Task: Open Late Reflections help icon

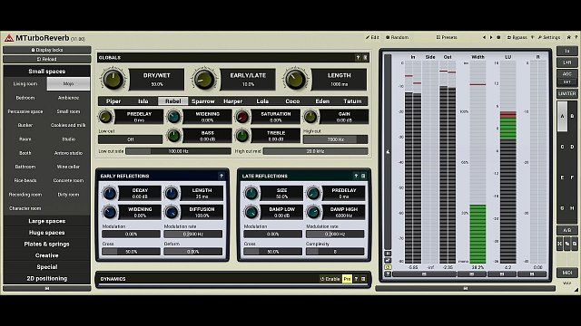Action: [x=356, y=176]
